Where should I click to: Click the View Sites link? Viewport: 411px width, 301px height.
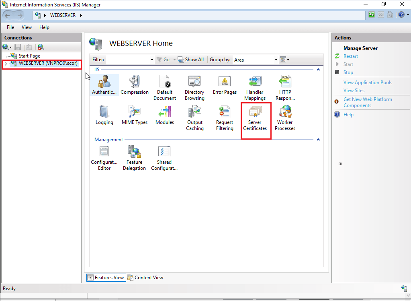354,91
